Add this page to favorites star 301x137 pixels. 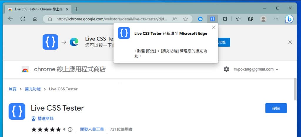tap(185, 19)
